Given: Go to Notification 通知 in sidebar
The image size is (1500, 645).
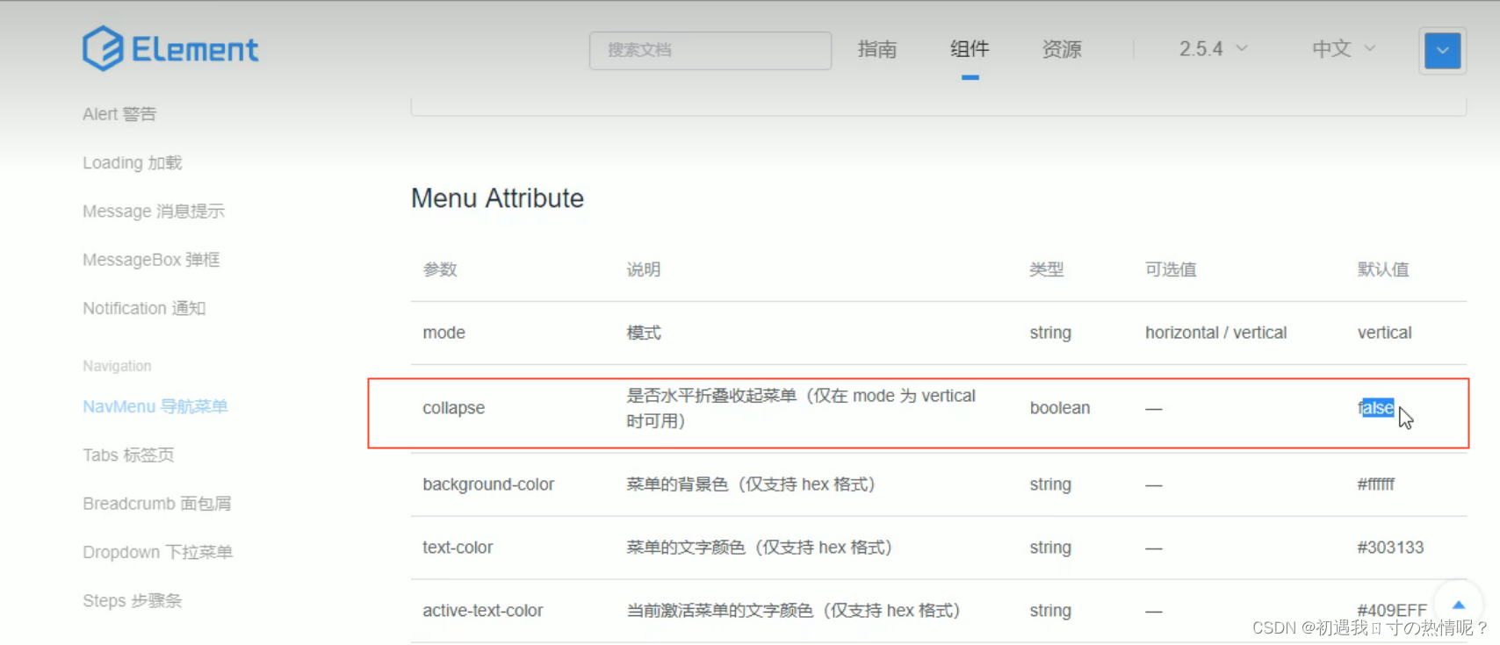Looking at the screenshot, I should click(144, 308).
